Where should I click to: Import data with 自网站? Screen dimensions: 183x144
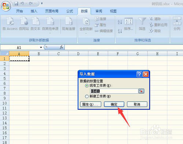(24, 24)
